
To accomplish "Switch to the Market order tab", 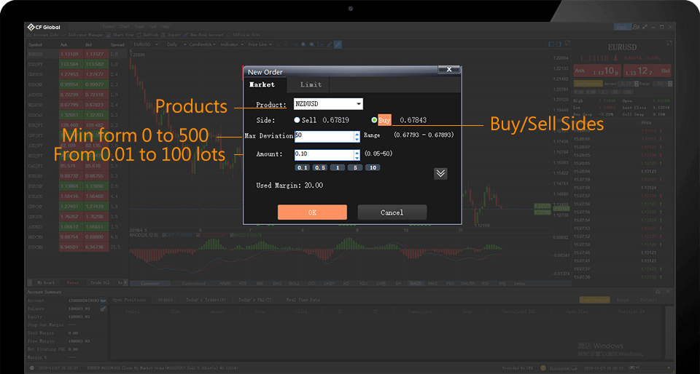I will point(262,85).
